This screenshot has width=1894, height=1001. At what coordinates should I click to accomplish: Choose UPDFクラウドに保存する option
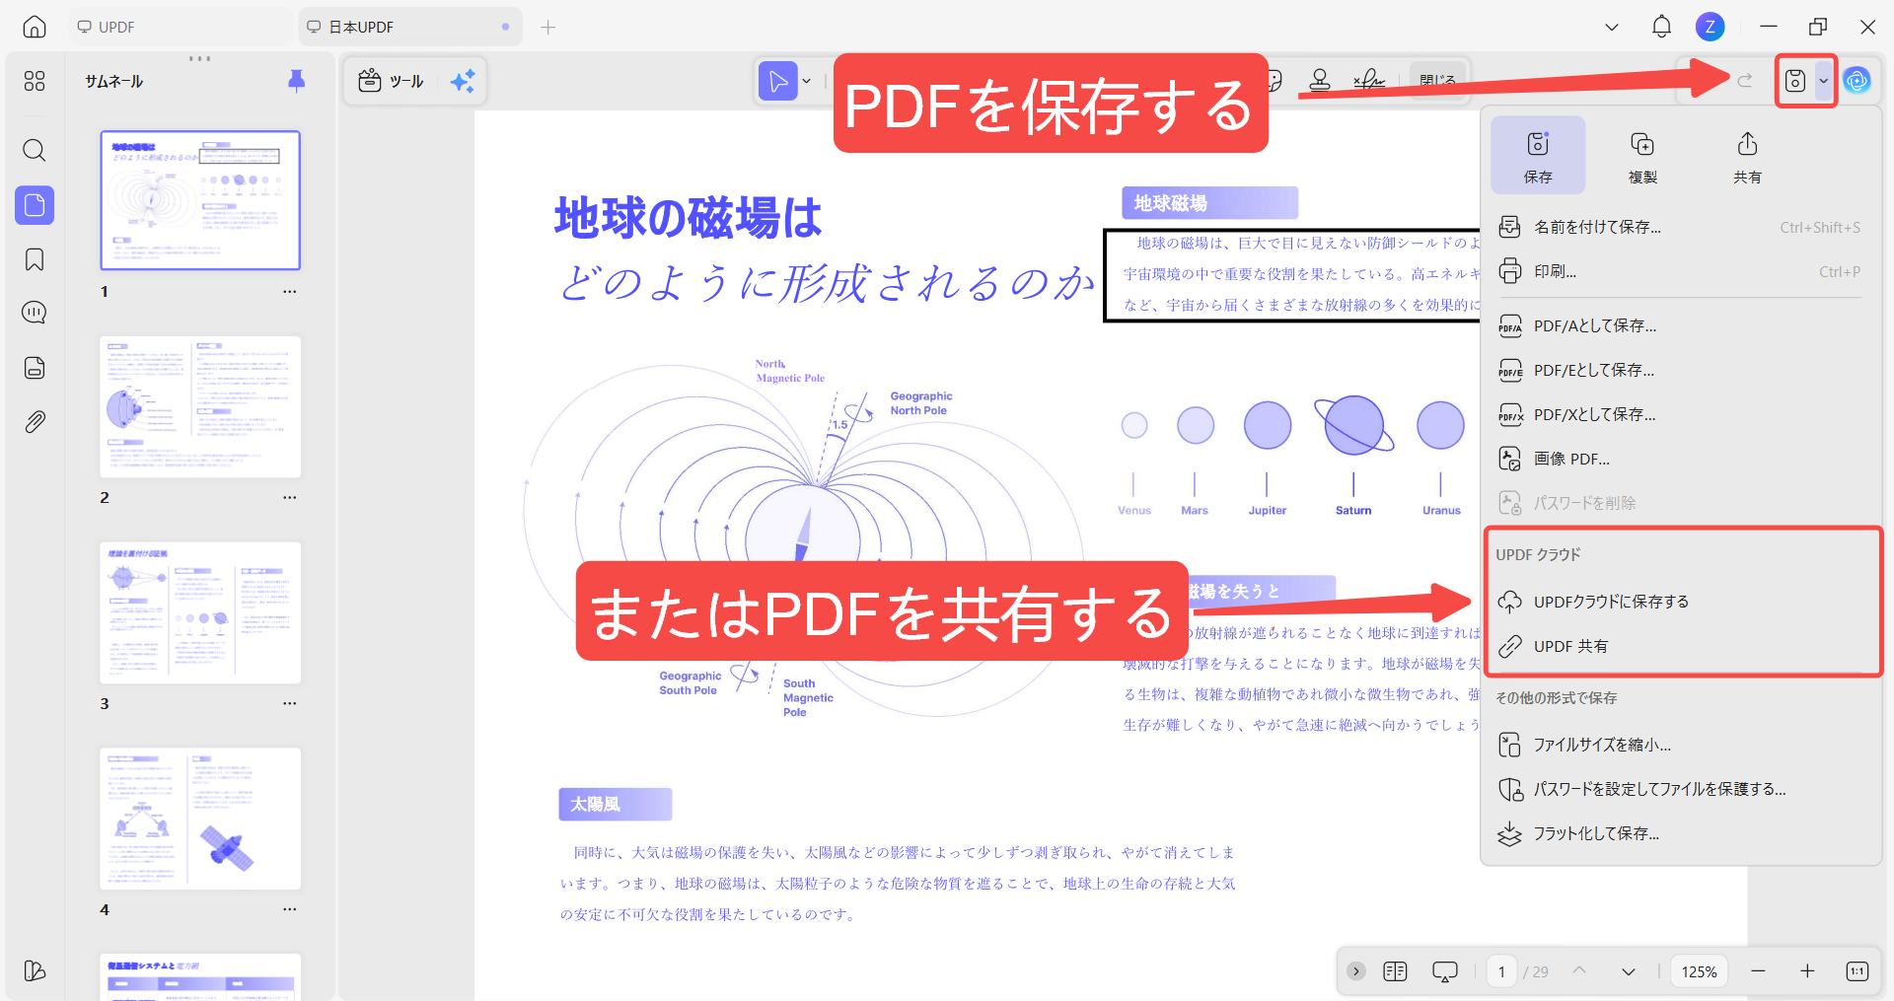tap(1681, 602)
